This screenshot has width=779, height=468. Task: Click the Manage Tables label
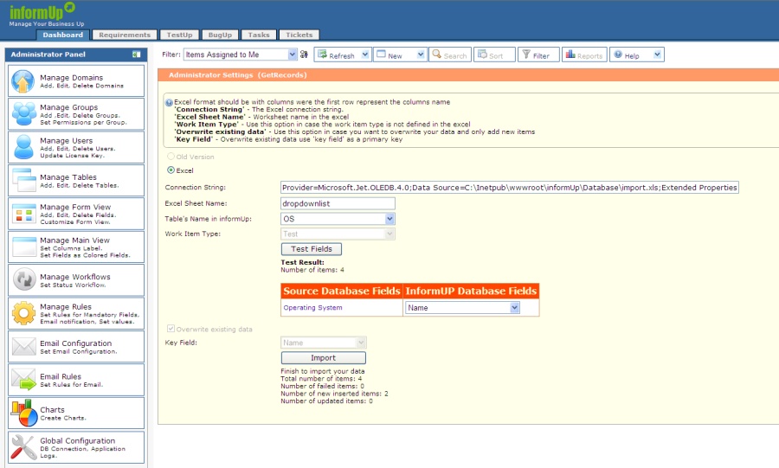point(68,176)
